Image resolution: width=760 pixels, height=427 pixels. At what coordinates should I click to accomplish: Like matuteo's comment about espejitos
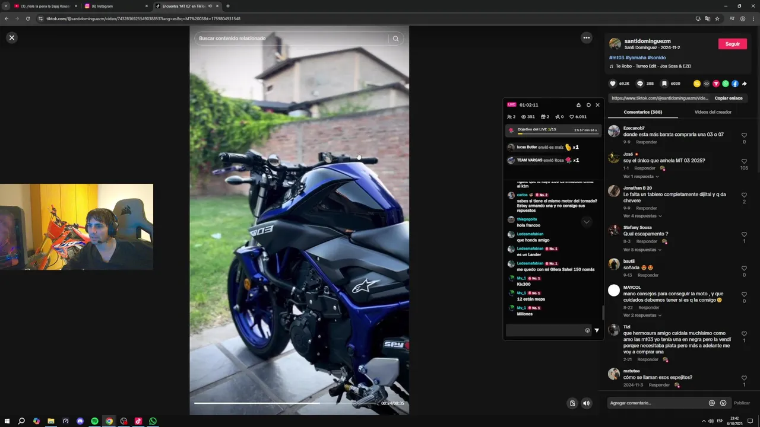pos(744,378)
